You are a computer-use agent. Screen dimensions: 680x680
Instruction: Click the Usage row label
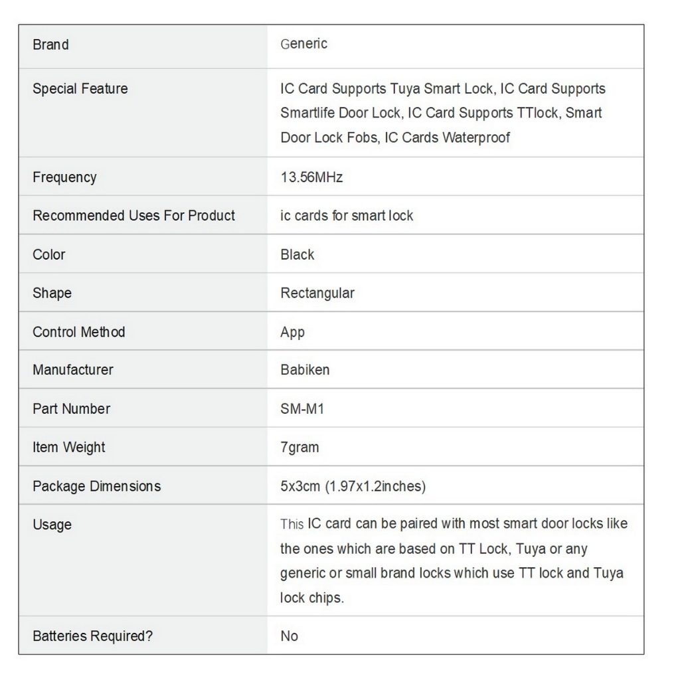coord(52,525)
